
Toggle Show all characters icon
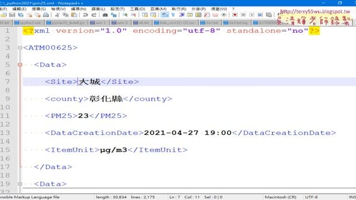point(173,15)
